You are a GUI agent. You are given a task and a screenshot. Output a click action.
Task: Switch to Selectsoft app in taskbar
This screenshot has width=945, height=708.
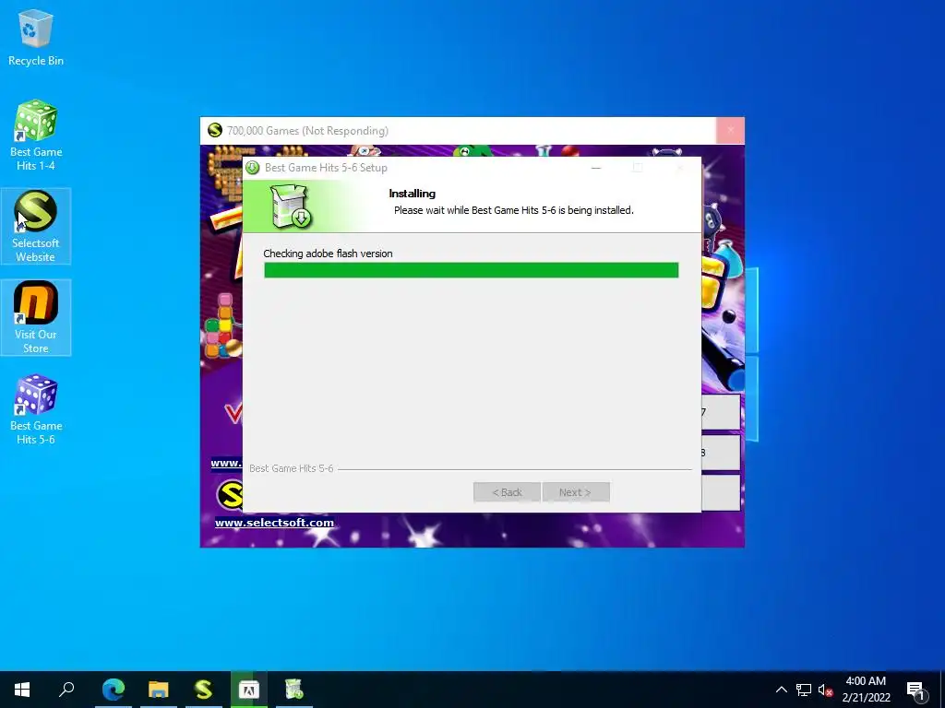(x=204, y=690)
